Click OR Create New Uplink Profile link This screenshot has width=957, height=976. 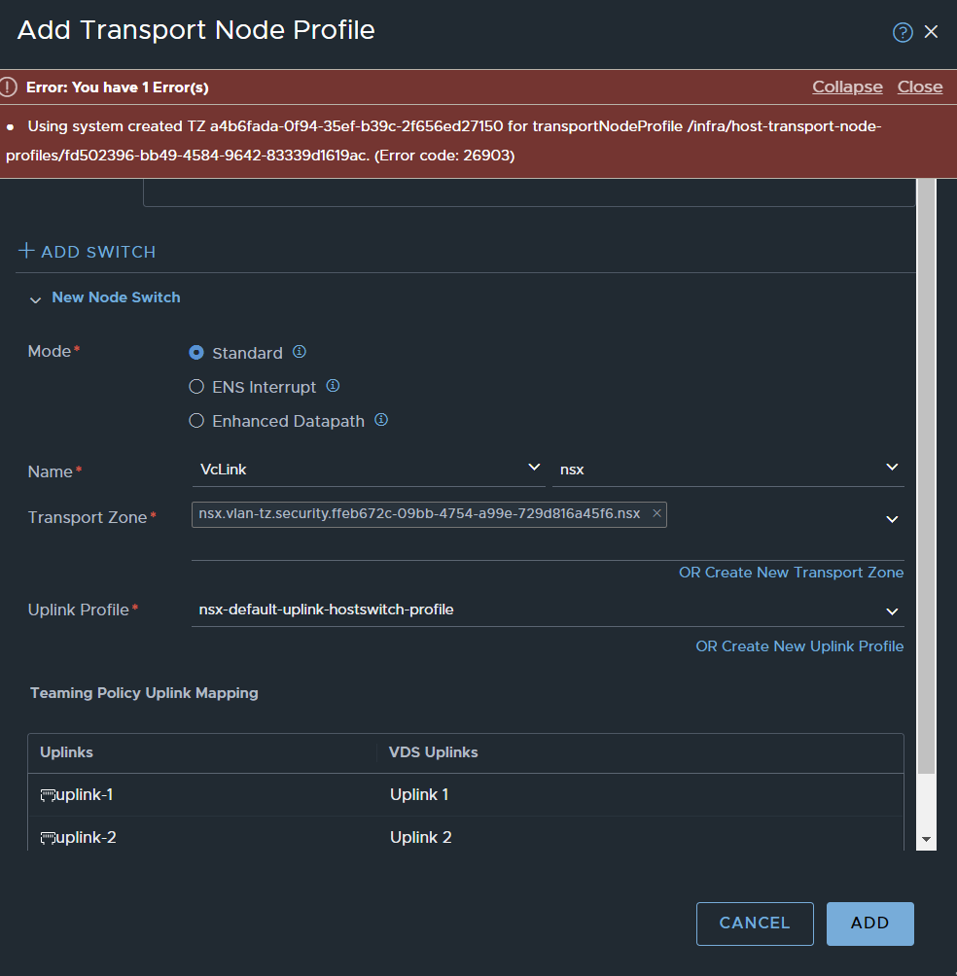(x=799, y=646)
